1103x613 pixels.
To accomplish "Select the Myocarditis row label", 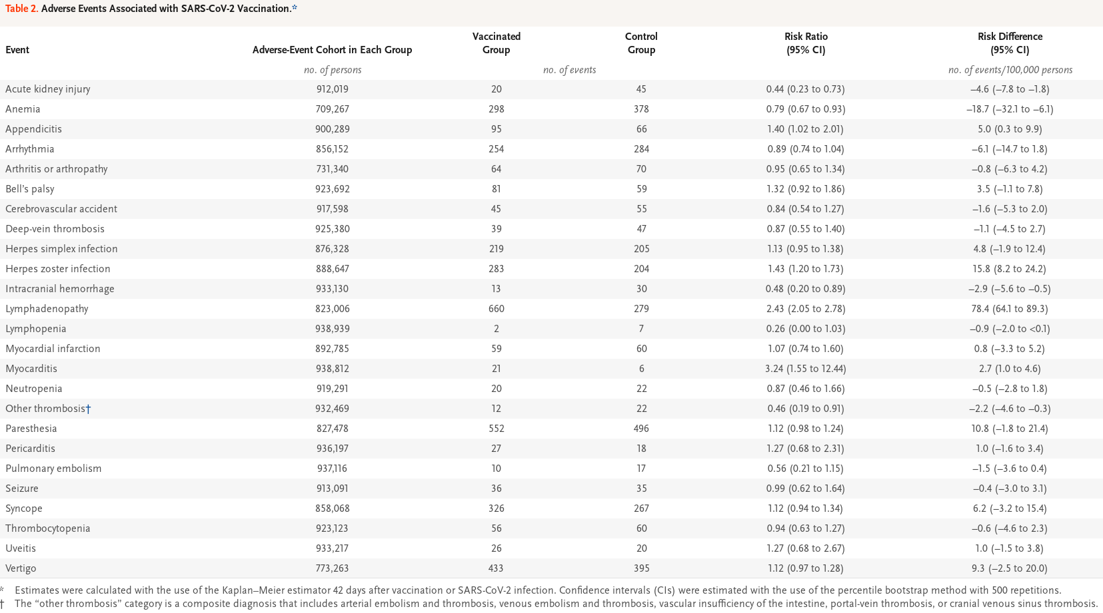I will pyautogui.click(x=31, y=369).
